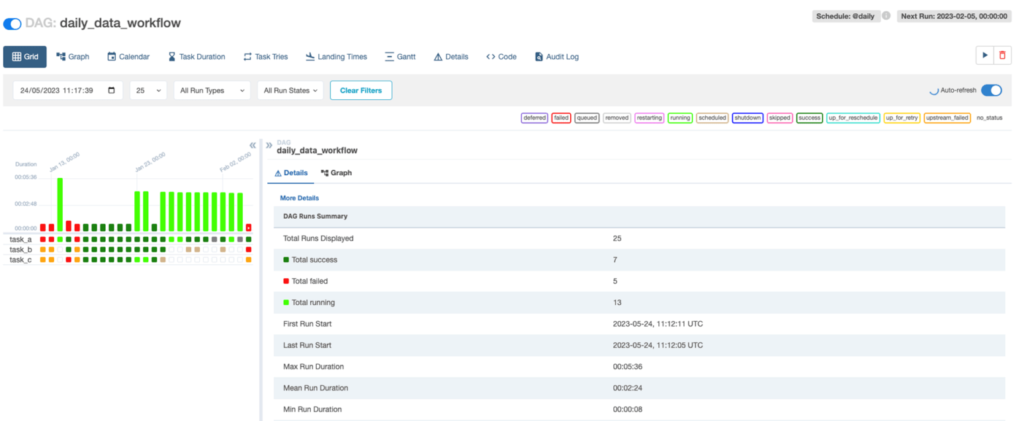Open the More Details link

click(299, 198)
